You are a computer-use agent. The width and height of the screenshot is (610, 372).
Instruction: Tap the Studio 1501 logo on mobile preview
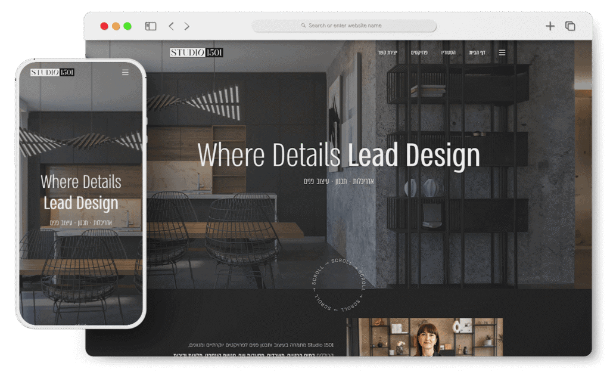52,72
